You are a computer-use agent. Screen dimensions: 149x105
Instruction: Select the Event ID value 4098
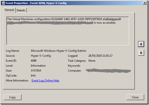click(x=34, y=61)
